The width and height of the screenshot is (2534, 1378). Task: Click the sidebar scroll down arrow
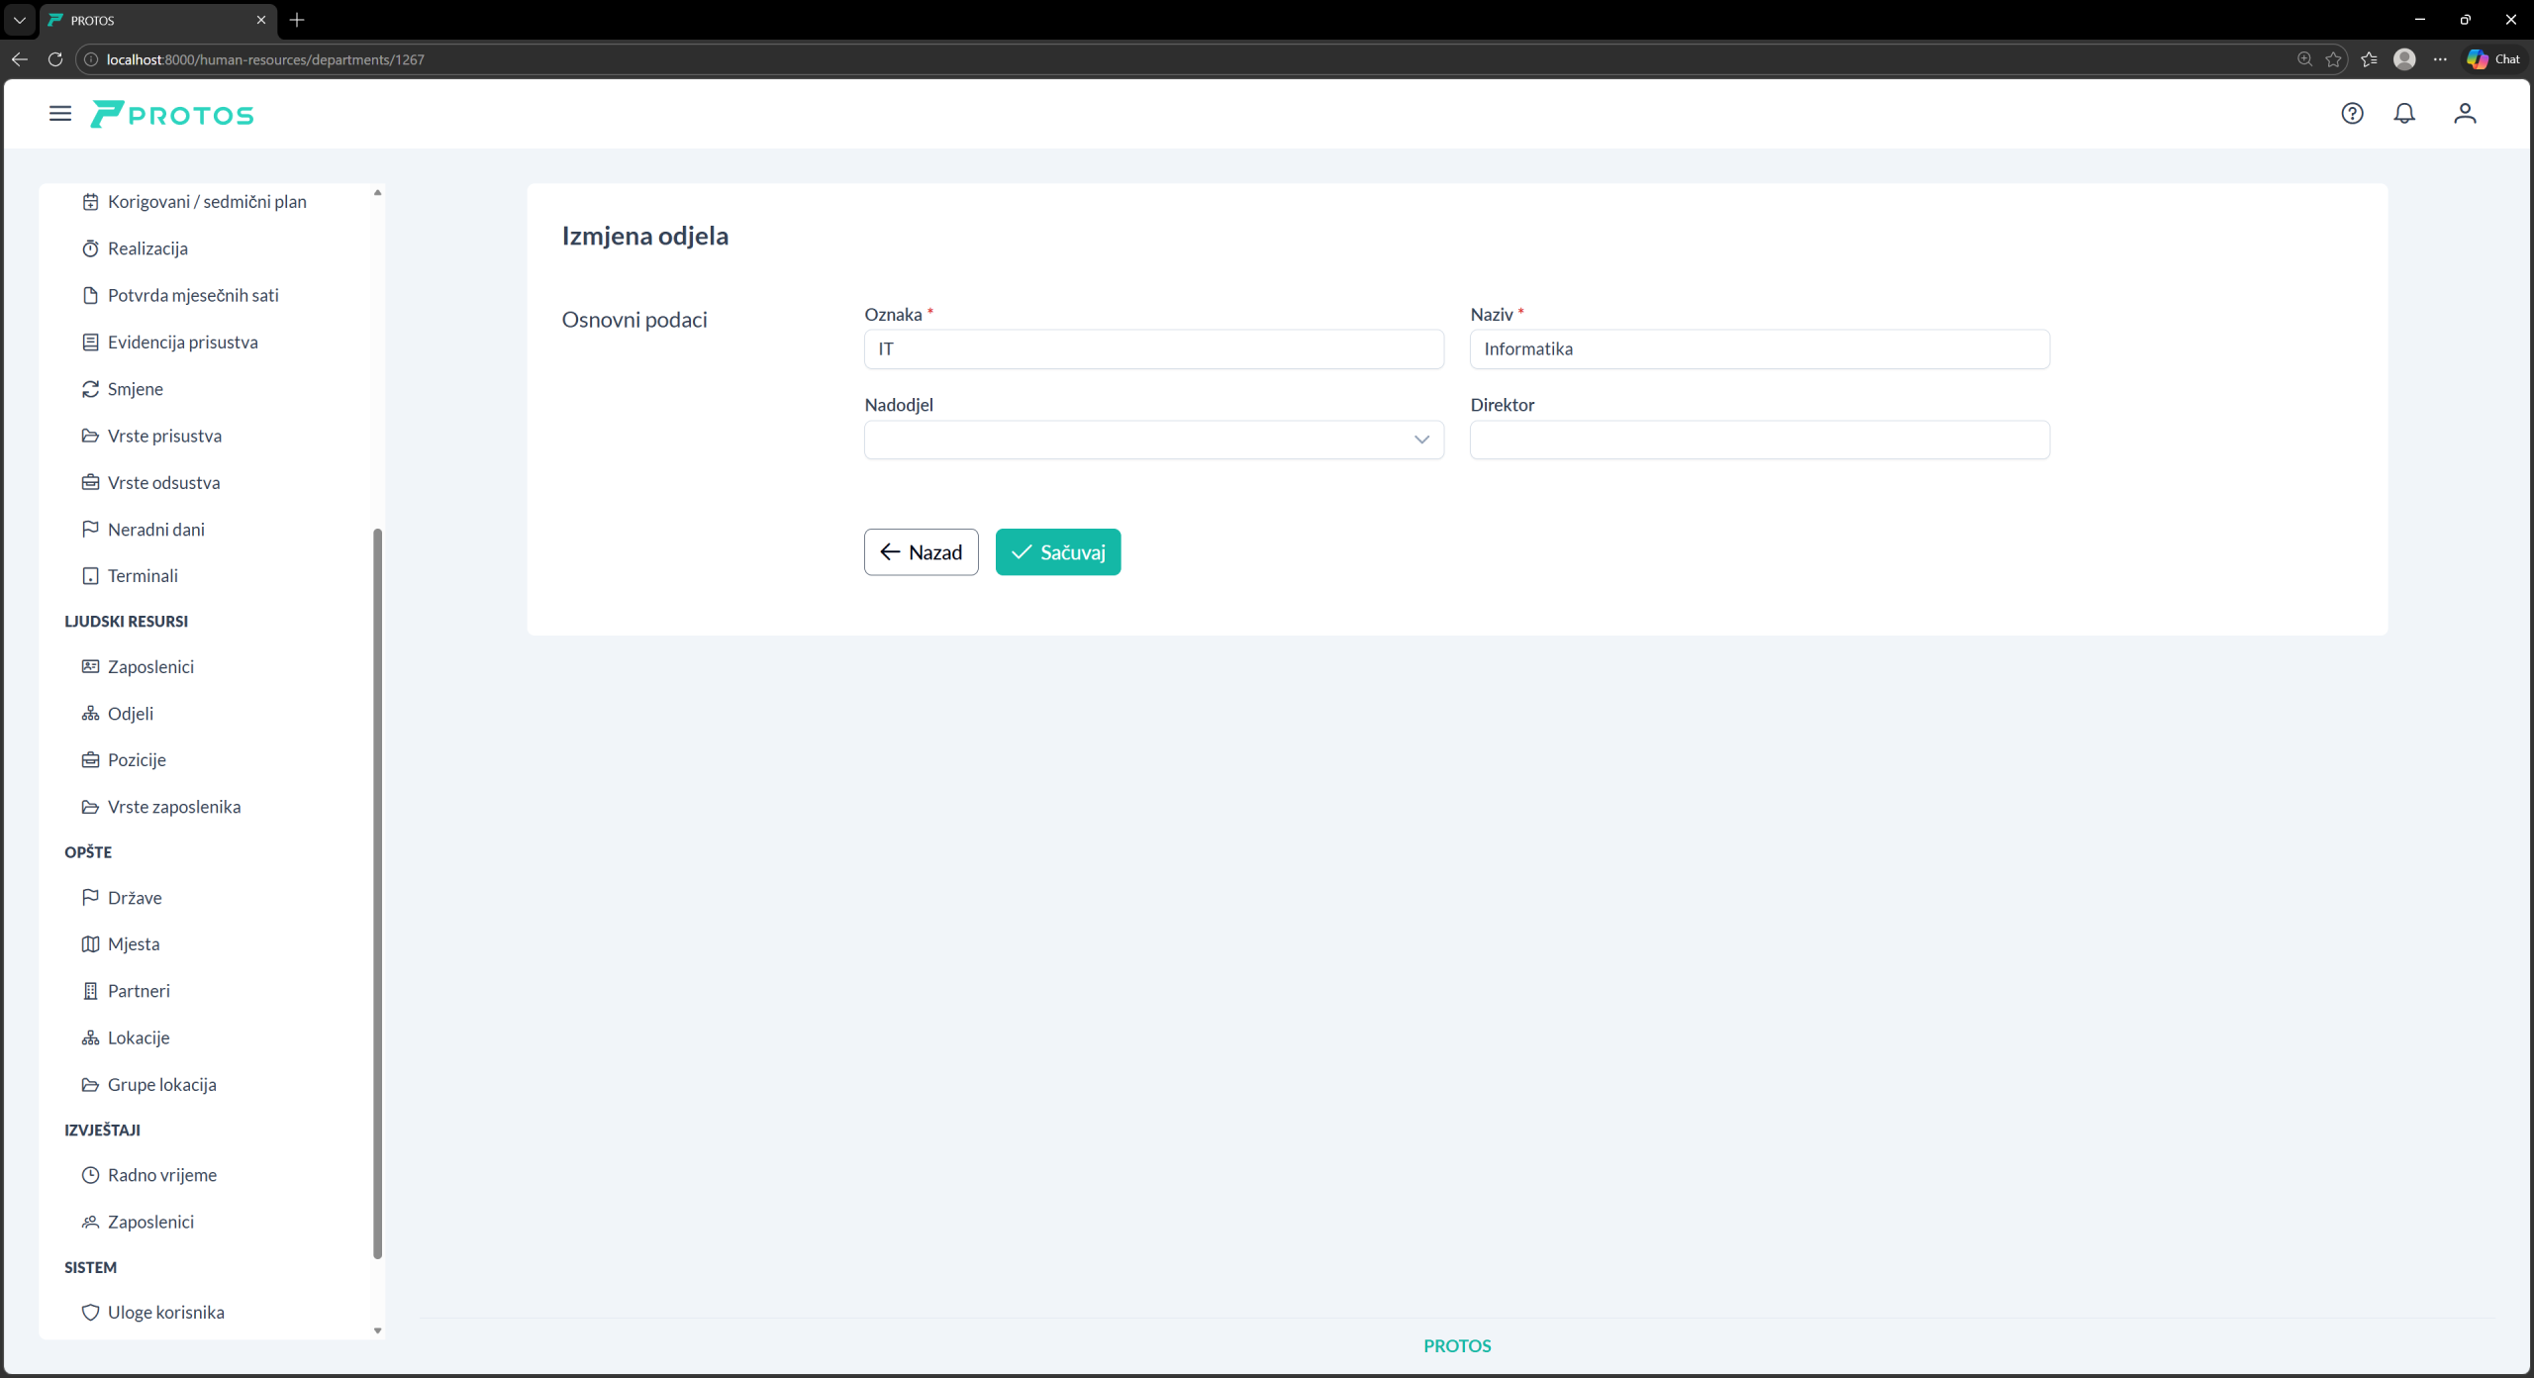click(x=377, y=1330)
